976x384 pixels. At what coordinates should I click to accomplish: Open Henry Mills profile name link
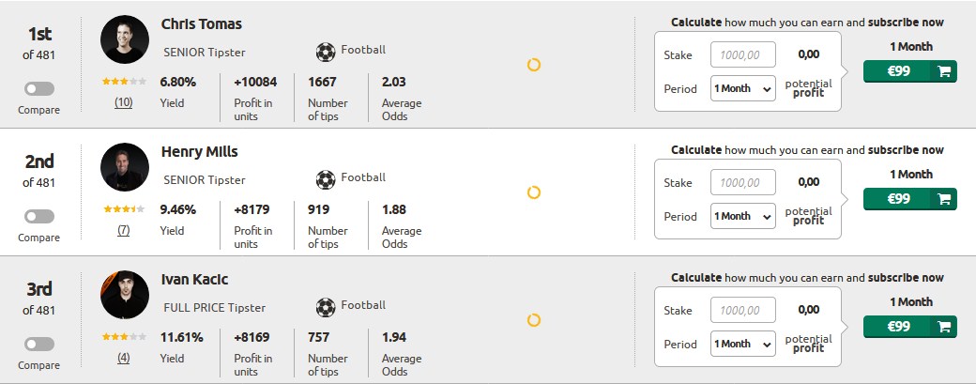point(199,152)
